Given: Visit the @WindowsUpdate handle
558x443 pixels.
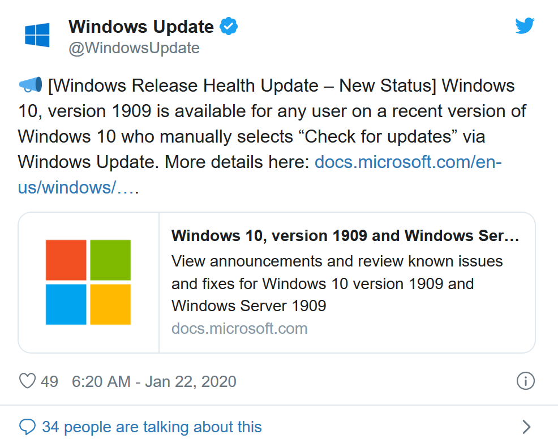Looking at the screenshot, I should pos(134,48).
